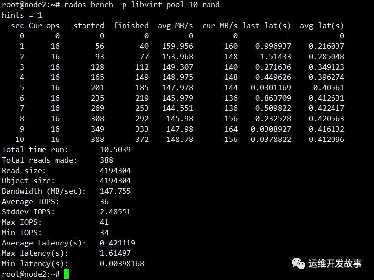374x280 pixels.
Task: Click the 'started' column header
Action: 88,26
